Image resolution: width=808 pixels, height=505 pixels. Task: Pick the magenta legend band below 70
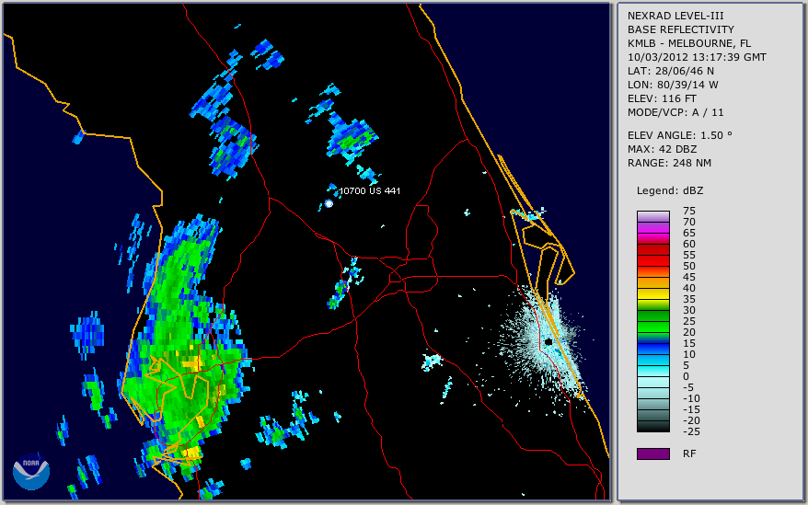point(652,227)
